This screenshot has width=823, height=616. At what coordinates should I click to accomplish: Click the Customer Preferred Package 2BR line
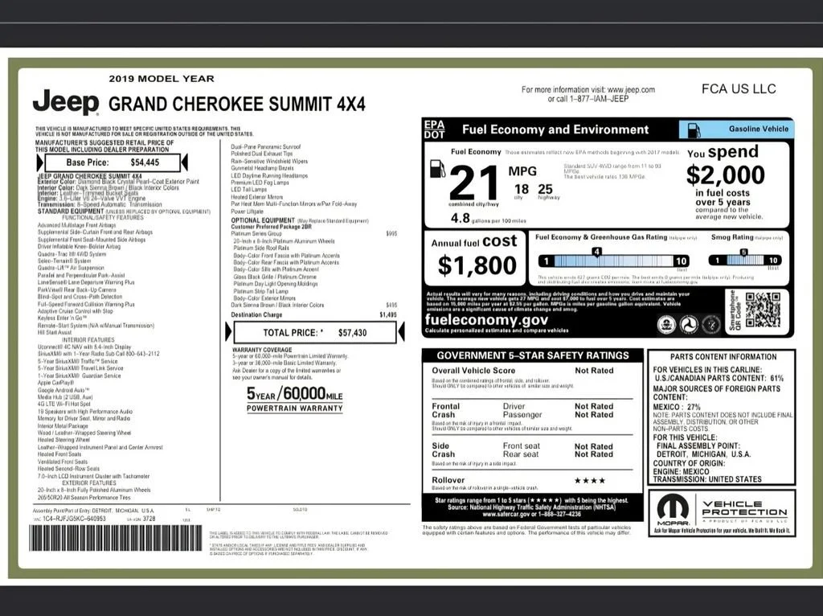point(272,227)
